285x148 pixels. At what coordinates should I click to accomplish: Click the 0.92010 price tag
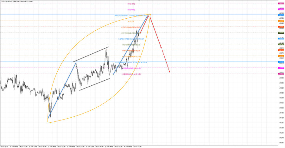click(x=280, y=74)
